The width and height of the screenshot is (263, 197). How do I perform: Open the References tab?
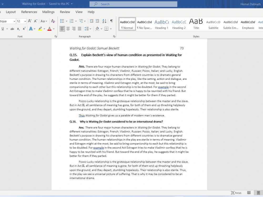(29, 12)
